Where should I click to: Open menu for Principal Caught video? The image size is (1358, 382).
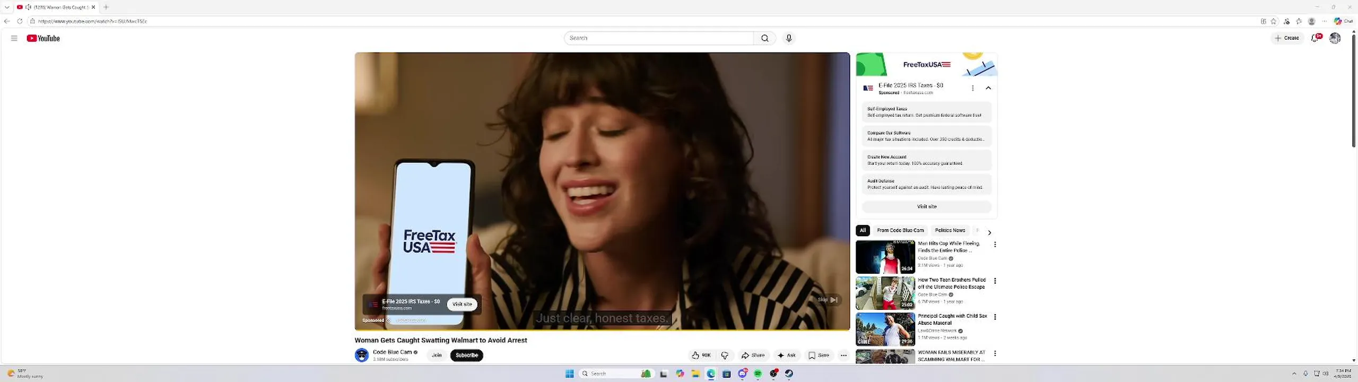[995, 317]
